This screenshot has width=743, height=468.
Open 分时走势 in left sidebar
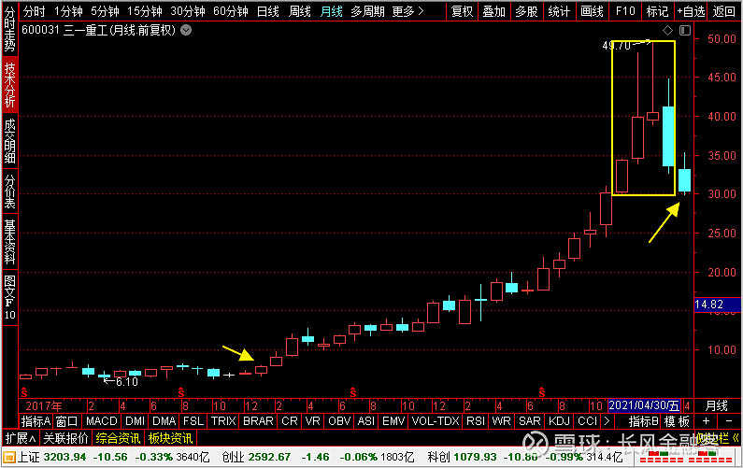[10, 29]
